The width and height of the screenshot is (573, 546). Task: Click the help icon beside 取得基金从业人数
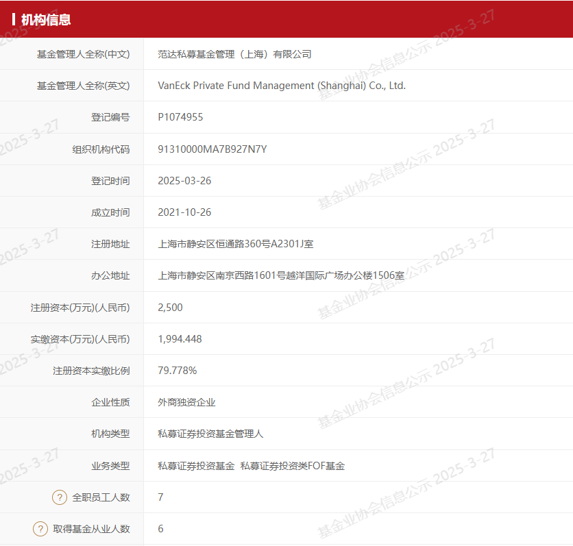click(x=40, y=529)
